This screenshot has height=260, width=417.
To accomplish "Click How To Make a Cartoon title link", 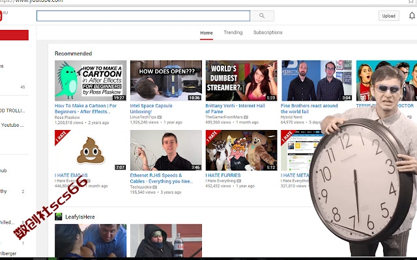I will 85,109.
